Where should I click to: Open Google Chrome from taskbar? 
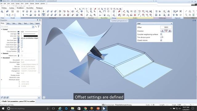pos(85,108)
